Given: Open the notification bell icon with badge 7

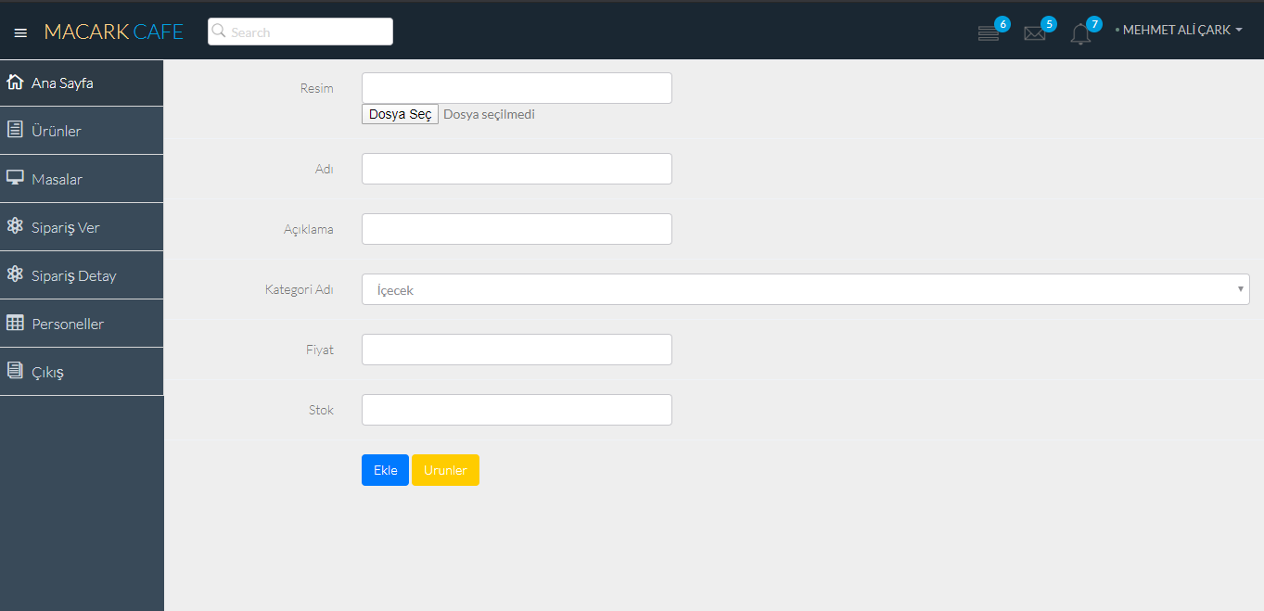Looking at the screenshot, I should pyautogui.click(x=1080, y=34).
